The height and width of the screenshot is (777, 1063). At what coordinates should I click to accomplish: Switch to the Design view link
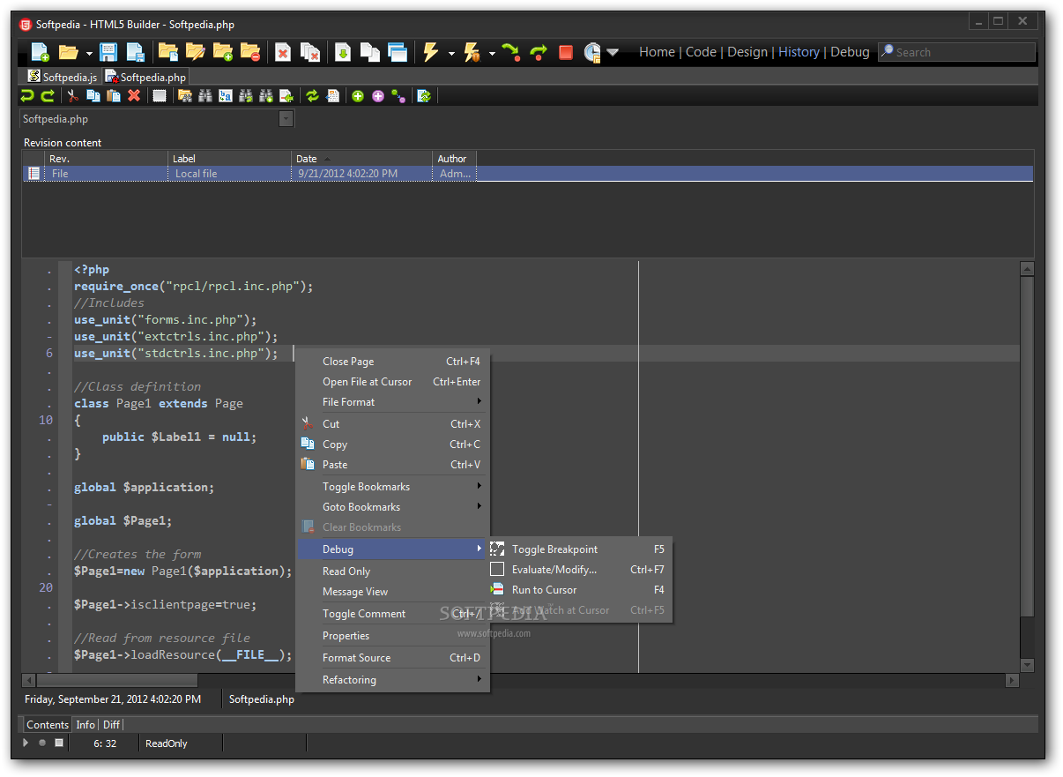point(747,52)
